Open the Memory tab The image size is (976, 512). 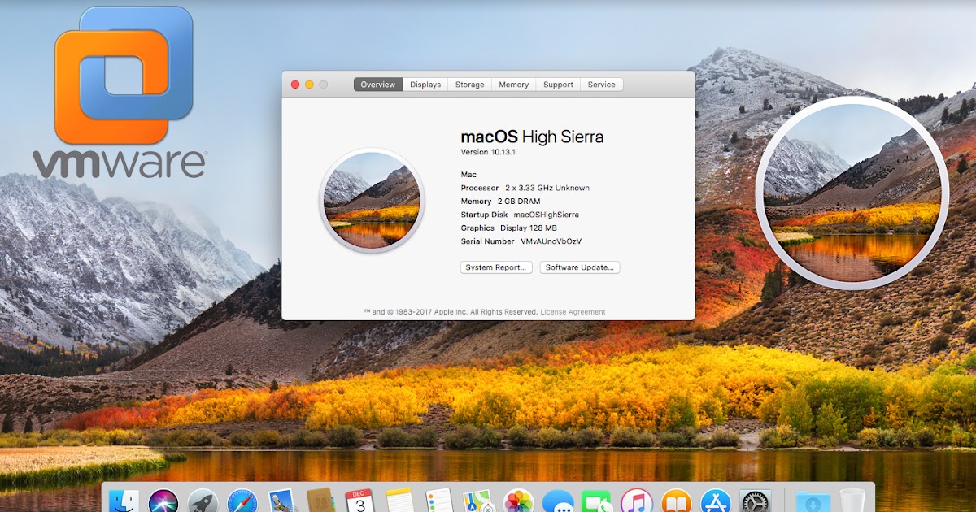coord(514,85)
